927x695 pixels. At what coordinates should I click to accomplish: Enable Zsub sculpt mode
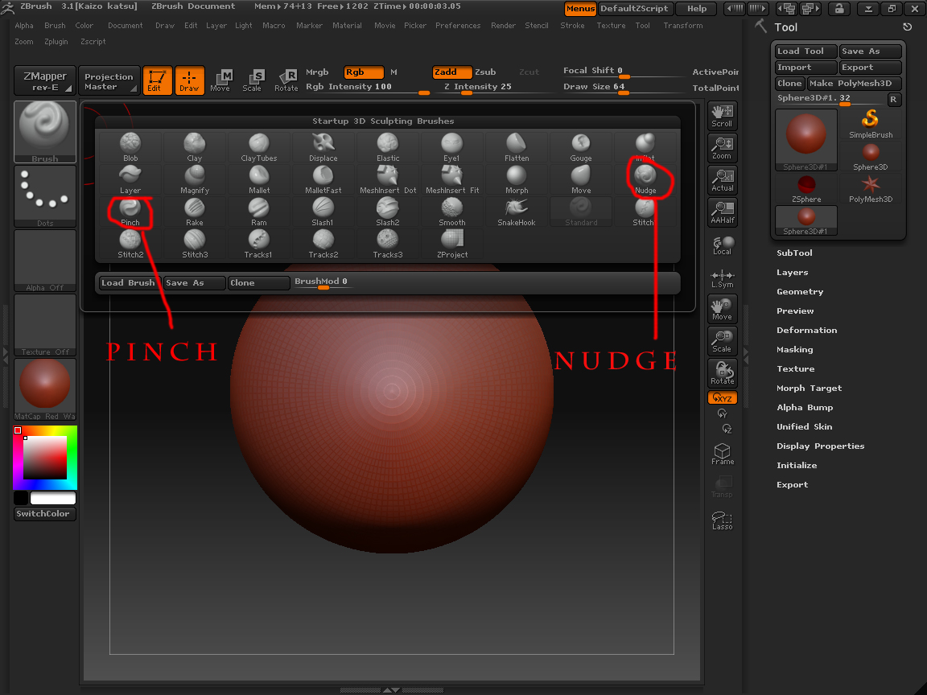(x=485, y=72)
